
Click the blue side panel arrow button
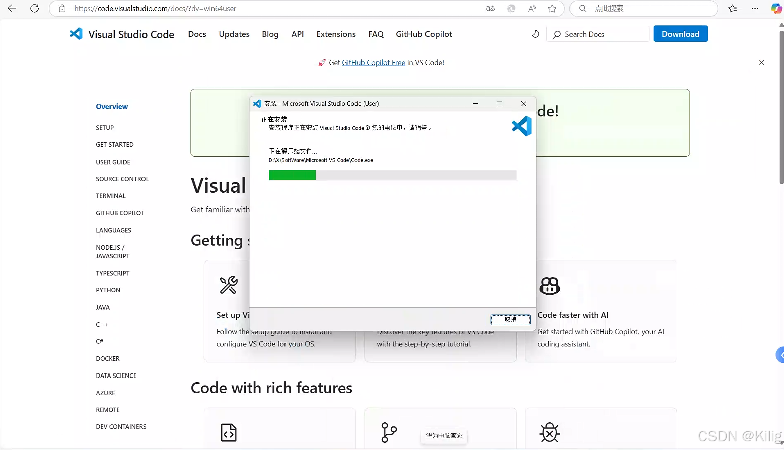pos(780,354)
